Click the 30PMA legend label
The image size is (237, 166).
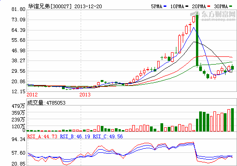click(x=221, y=6)
